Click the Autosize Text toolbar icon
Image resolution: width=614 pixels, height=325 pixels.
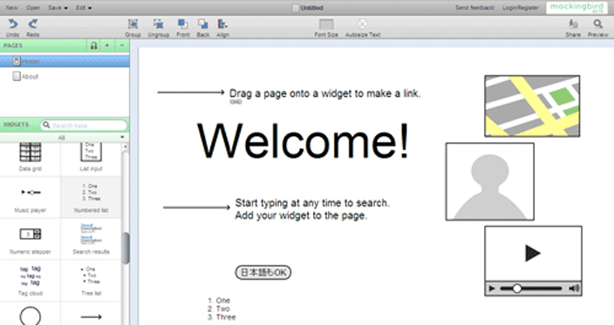click(363, 24)
